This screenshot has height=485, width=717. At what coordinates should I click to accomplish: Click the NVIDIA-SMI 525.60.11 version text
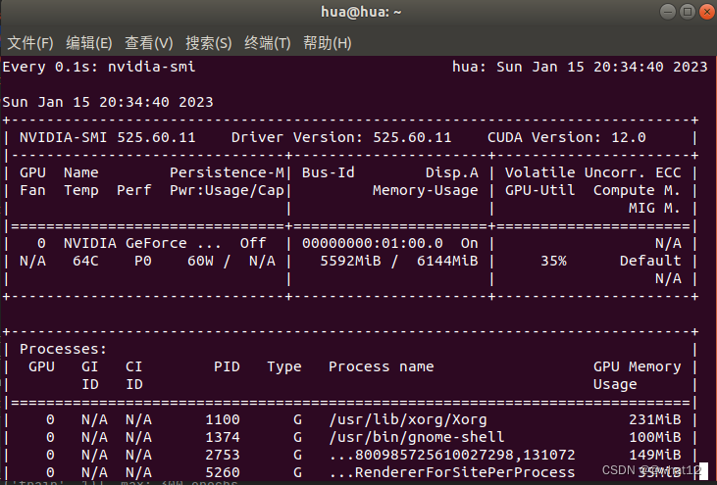[108, 137]
